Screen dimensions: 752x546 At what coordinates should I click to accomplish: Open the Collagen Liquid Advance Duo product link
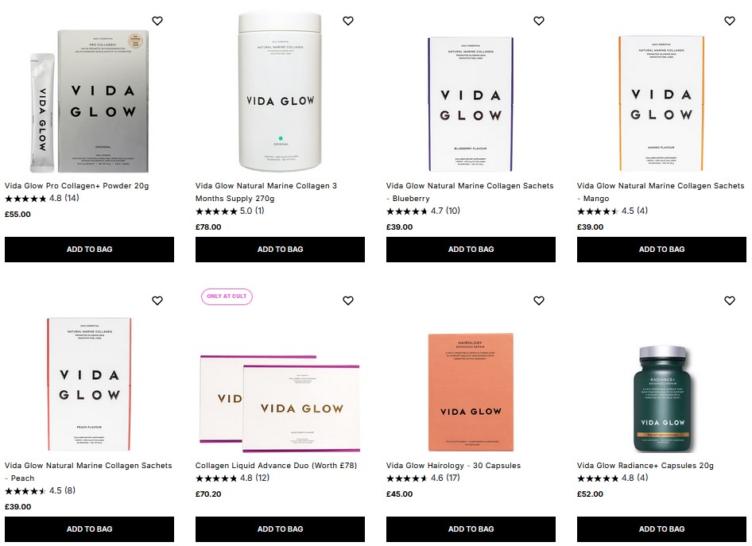[276, 465]
